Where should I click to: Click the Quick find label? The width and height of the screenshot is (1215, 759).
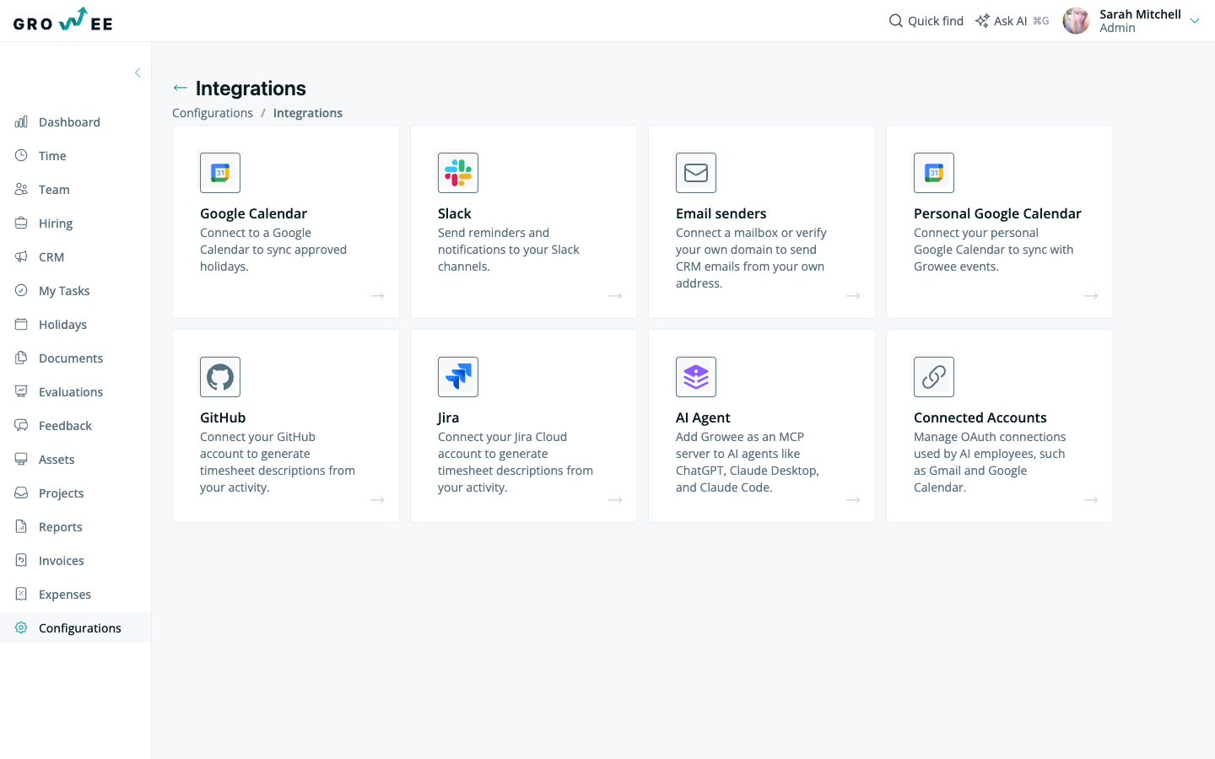(x=936, y=21)
